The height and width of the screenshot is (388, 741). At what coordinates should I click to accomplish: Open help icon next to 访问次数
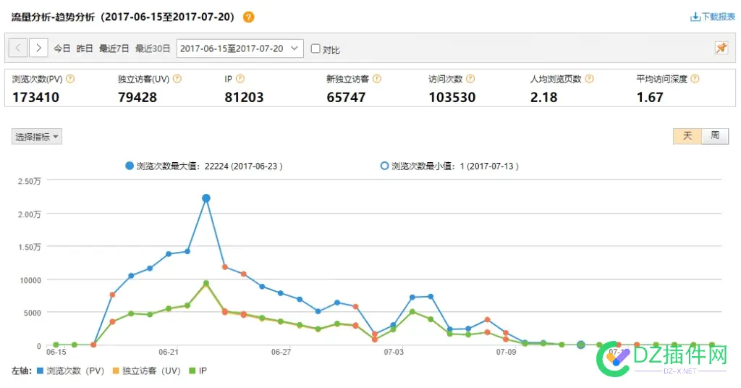pyautogui.click(x=470, y=79)
